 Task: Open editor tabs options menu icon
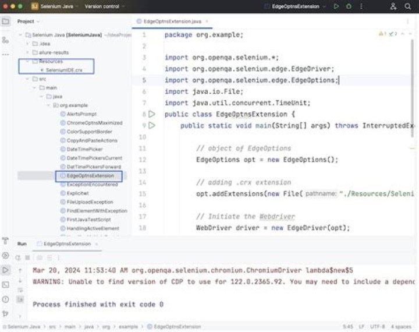tap(408, 22)
